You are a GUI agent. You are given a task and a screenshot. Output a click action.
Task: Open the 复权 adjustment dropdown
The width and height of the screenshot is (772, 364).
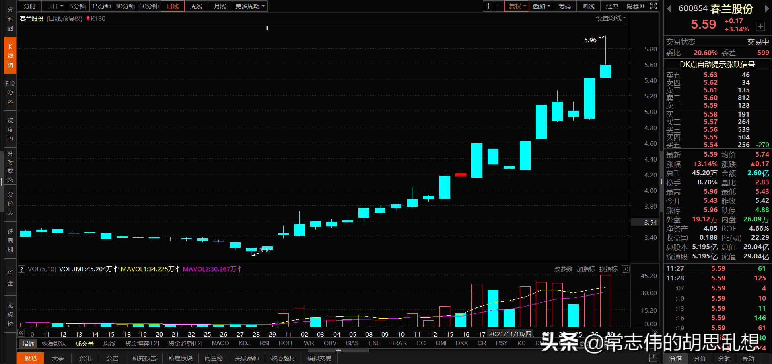tap(516, 6)
